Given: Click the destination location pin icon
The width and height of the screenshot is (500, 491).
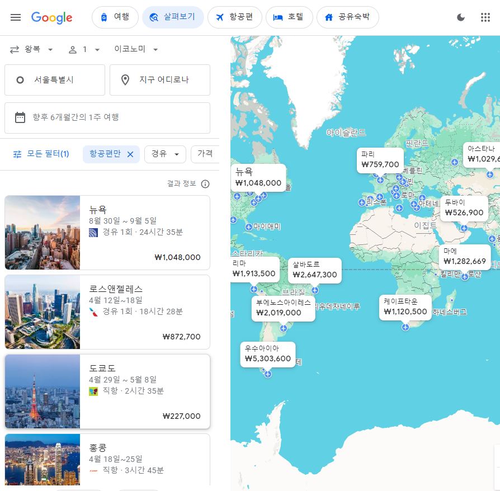Looking at the screenshot, I should pos(125,80).
